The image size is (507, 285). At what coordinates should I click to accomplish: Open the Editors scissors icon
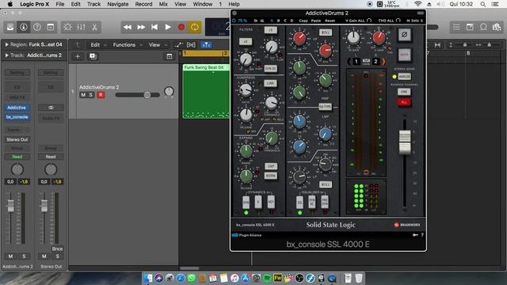point(94,27)
